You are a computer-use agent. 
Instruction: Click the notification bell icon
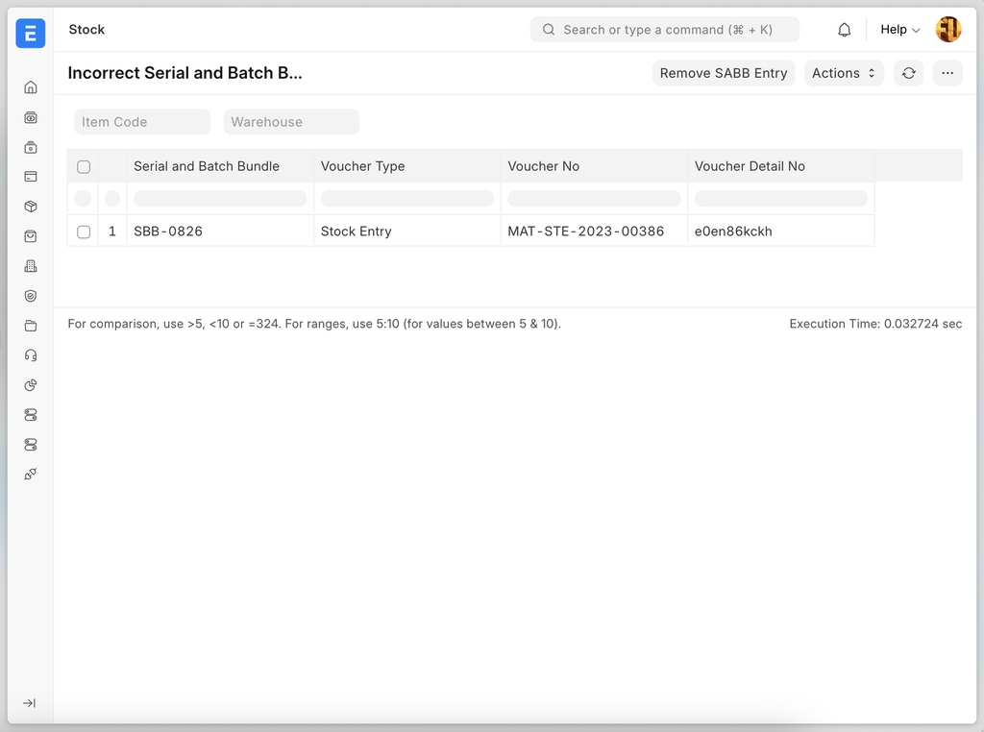click(x=844, y=29)
